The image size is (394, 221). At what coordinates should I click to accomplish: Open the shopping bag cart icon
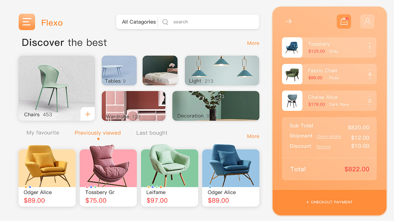(x=344, y=21)
